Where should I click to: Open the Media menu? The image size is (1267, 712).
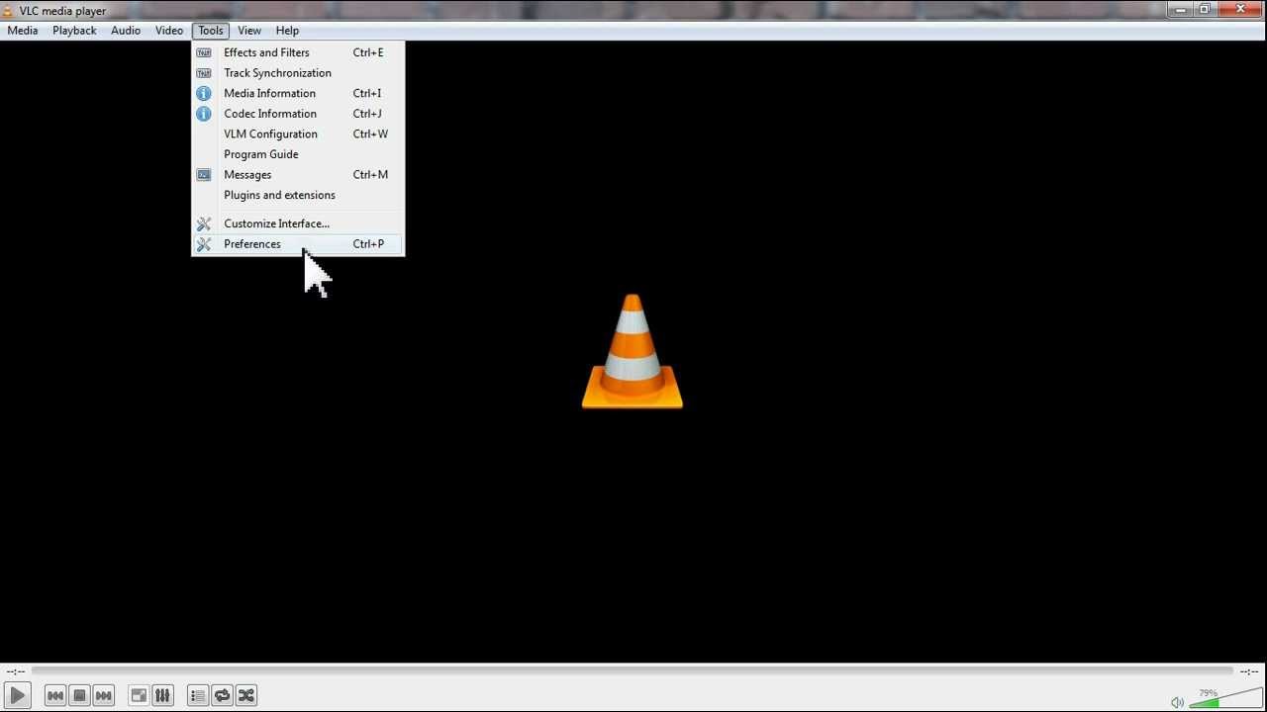coord(22,31)
